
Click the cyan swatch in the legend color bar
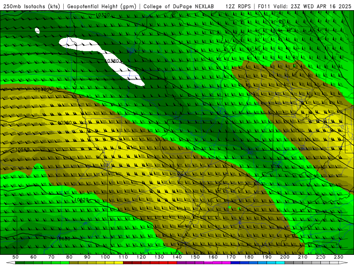point(280,263)
